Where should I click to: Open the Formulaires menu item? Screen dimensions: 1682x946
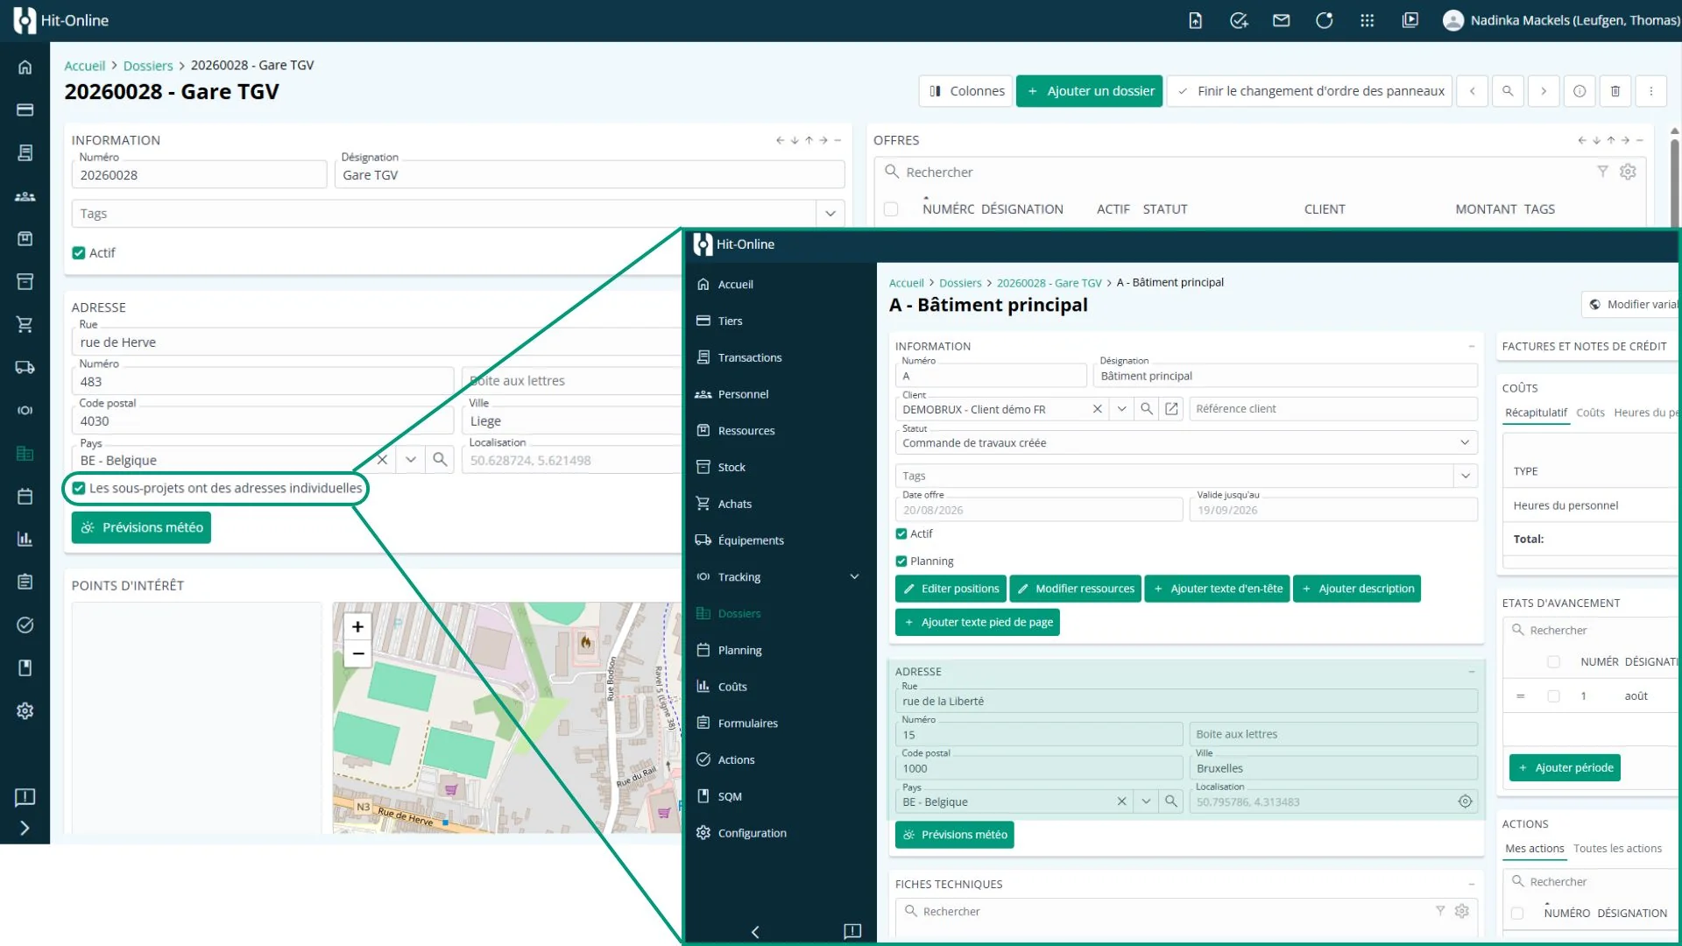pos(748,724)
